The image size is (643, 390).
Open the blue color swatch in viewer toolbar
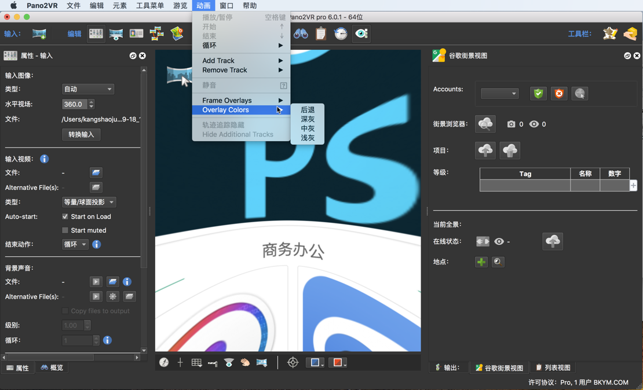point(315,362)
